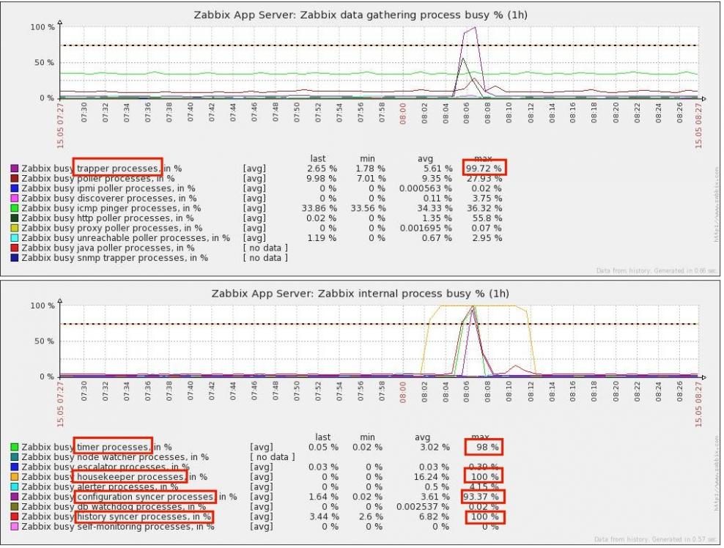The image size is (724, 548).
Task: Click the dark green http poller swatch
Action: tap(15, 218)
